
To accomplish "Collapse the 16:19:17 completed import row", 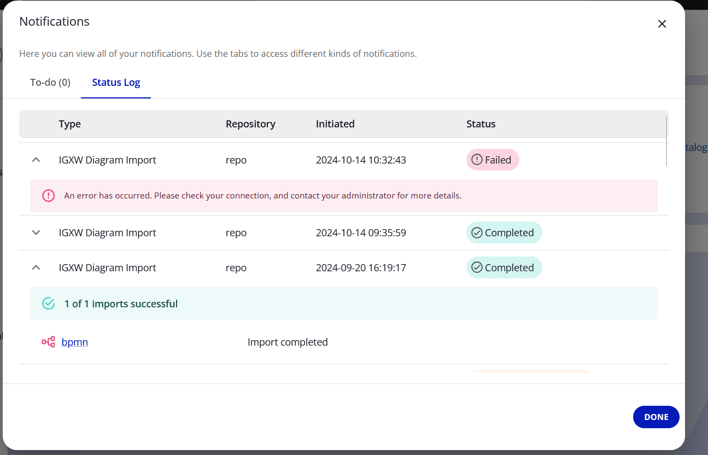I will point(36,268).
